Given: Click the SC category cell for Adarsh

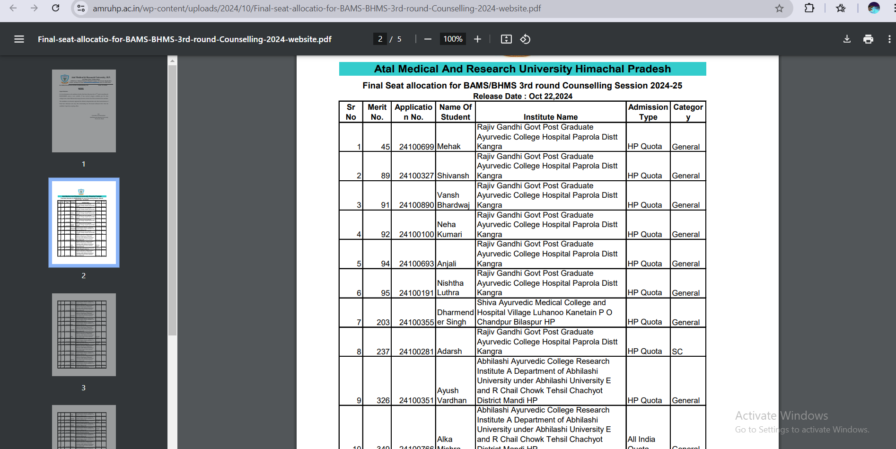Looking at the screenshot, I should 688,342.
